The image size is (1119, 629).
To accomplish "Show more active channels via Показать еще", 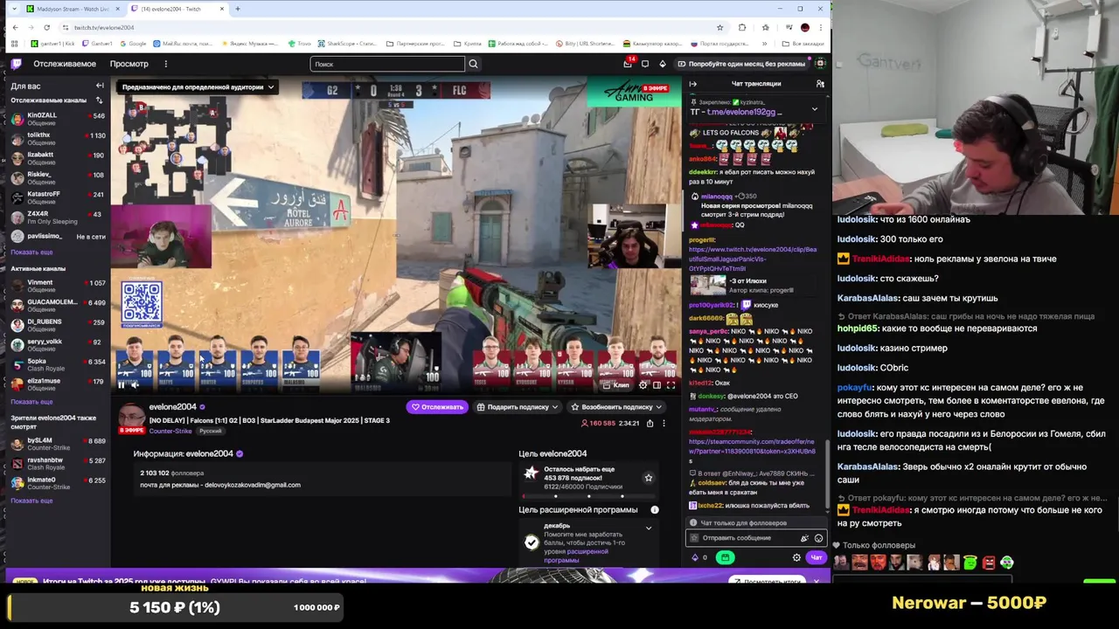I will point(31,402).
